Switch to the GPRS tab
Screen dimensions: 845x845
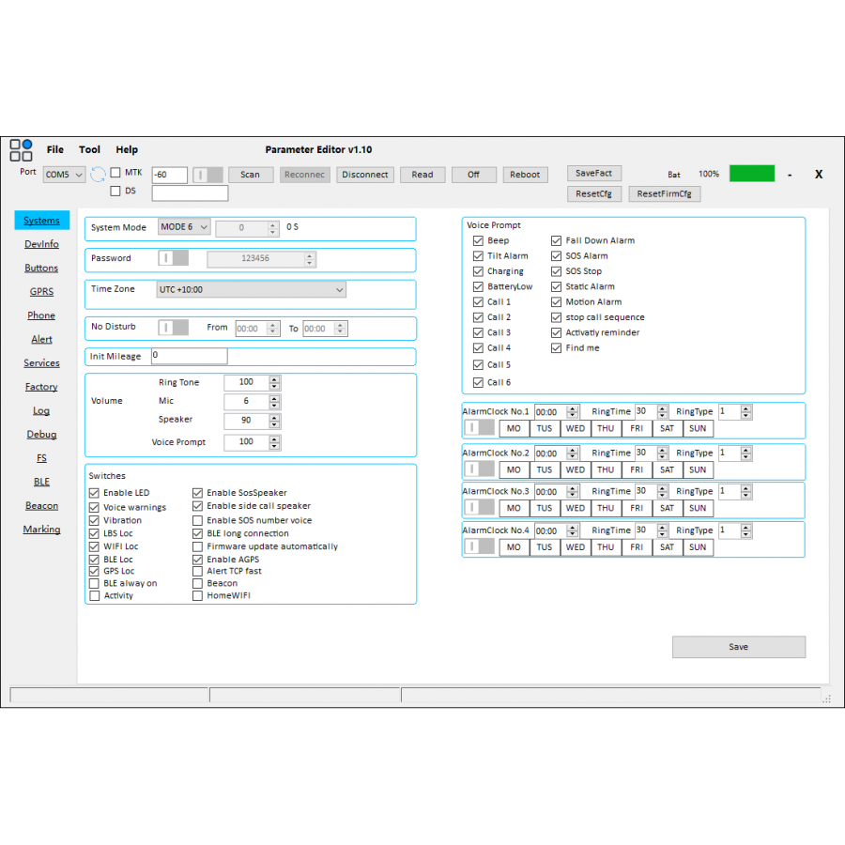(41, 292)
